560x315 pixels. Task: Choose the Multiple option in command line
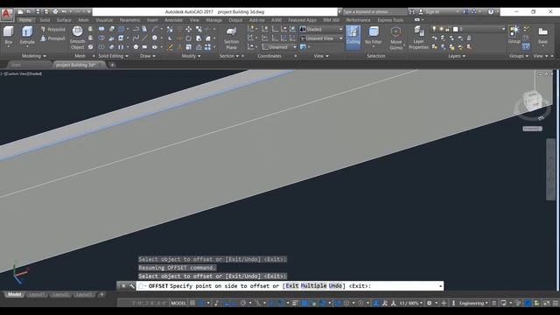point(313,286)
